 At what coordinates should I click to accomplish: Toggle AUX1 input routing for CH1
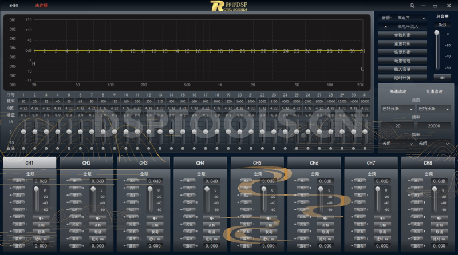(x=18, y=209)
